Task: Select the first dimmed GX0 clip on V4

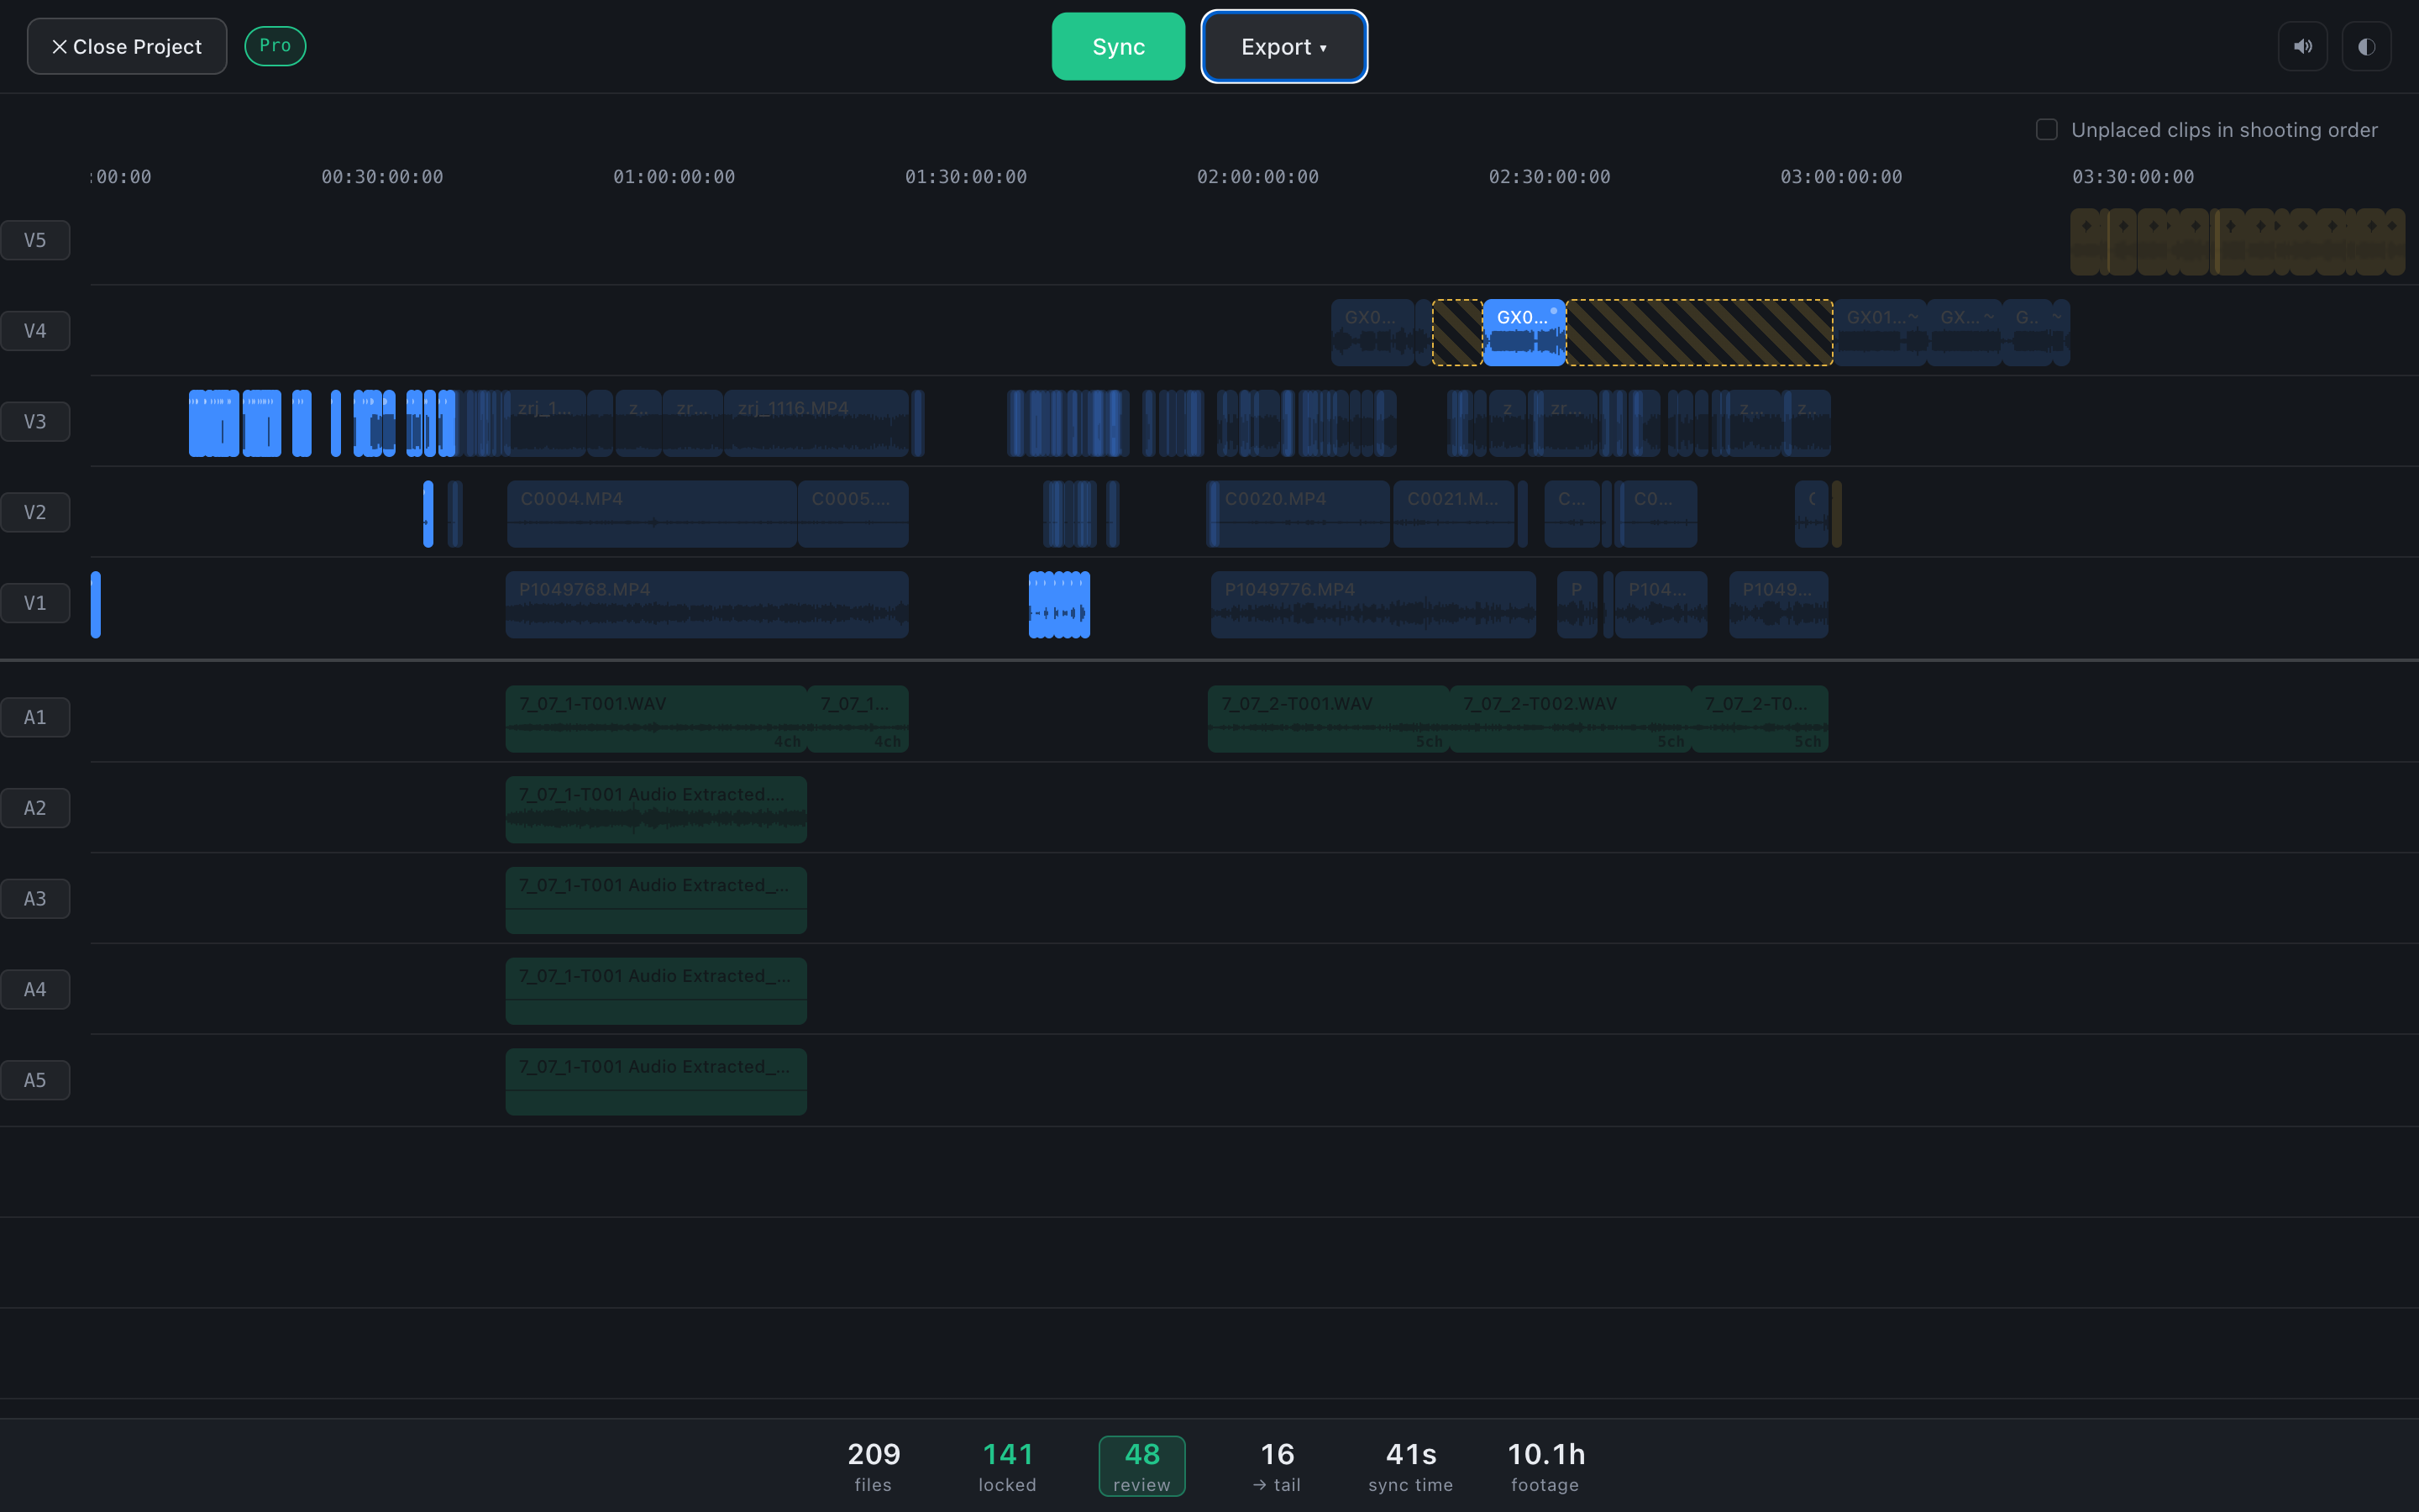Action: [x=1372, y=333]
